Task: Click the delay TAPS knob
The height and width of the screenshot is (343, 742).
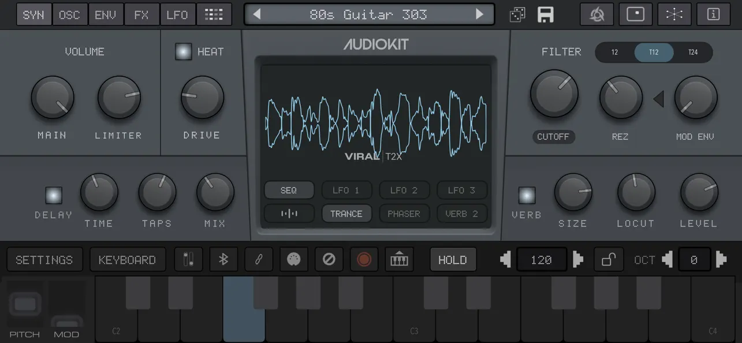Action: tap(158, 193)
